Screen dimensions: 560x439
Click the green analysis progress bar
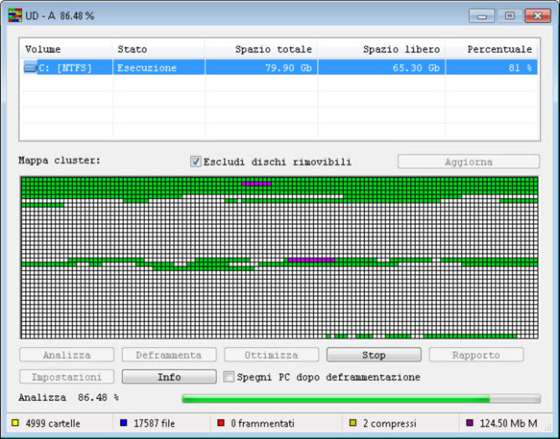(x=361, y=398)
